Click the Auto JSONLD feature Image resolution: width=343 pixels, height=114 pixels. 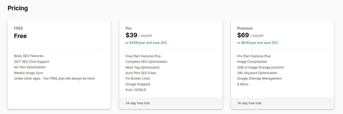tap(136, 90)
